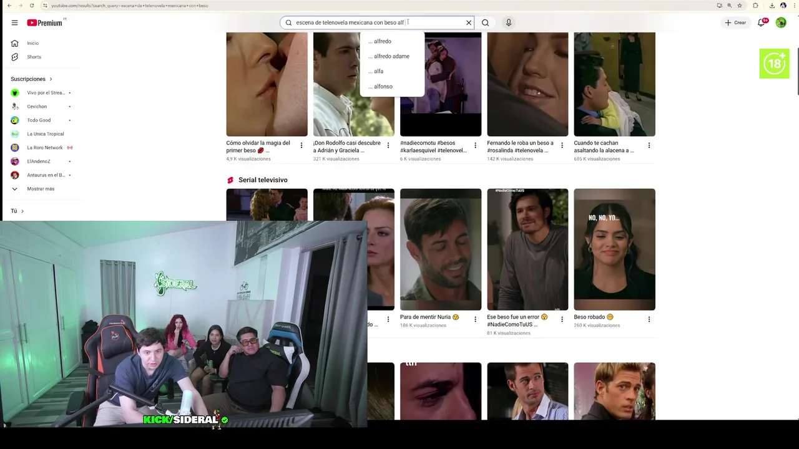Play 'Cuando te cachan asaltando la alacena' thumbnail
Screen dimensions: 799x449
tap(614, 84)
